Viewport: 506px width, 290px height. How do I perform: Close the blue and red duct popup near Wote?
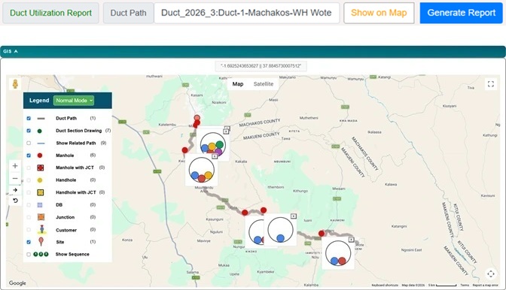click(351, 240)
